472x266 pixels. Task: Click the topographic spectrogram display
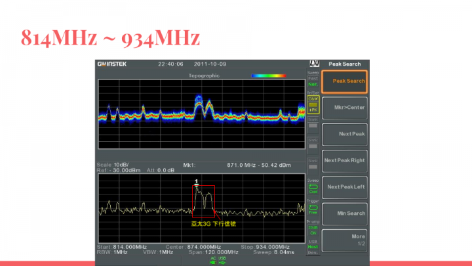tap(201, 114)
